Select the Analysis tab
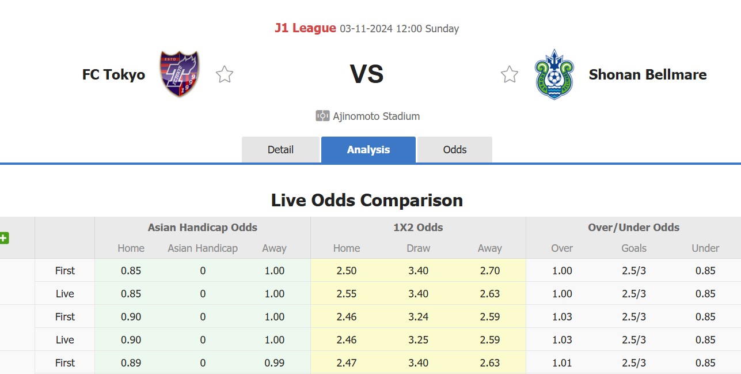The width and height of the screenshot is (741, 374). [x=368, y=149]
